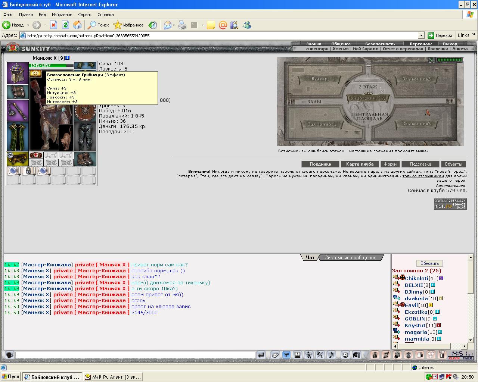Click the Карта клуба button
The width and height of the screenshot is (478, 382).
360,164
